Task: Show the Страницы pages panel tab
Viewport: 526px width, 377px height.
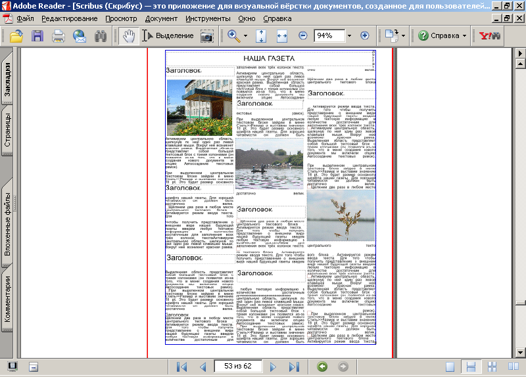Action: pos(7,130)
